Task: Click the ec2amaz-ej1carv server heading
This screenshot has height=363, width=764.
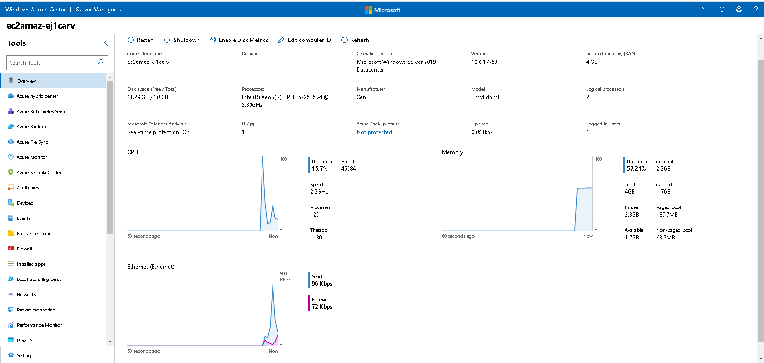Action: point(41,26)
